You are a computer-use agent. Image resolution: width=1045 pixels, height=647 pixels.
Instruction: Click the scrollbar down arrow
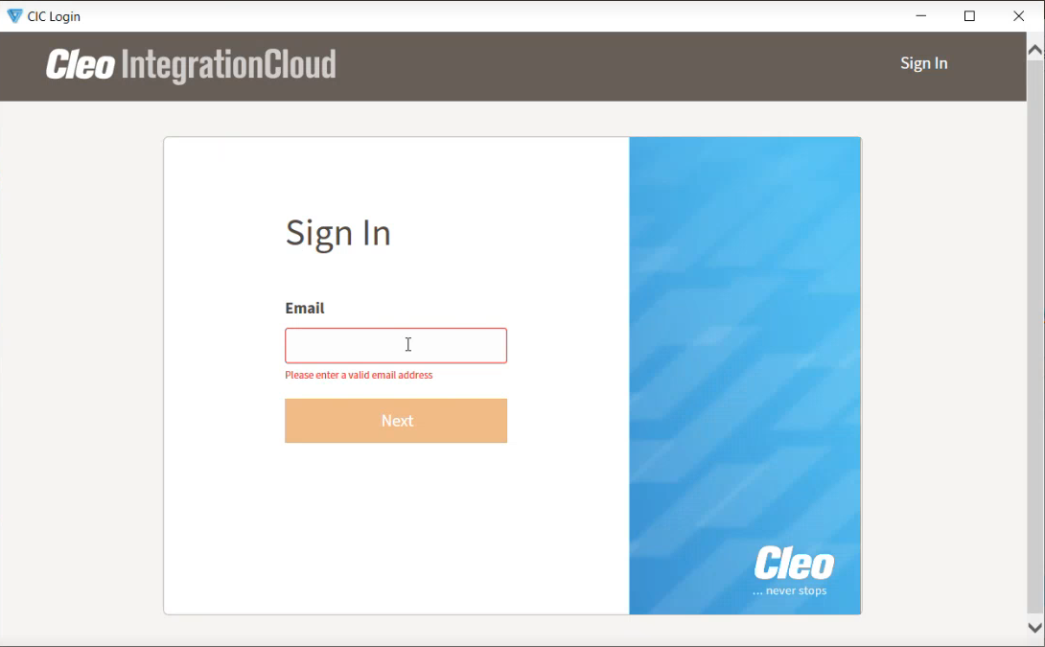point(1035,627)
